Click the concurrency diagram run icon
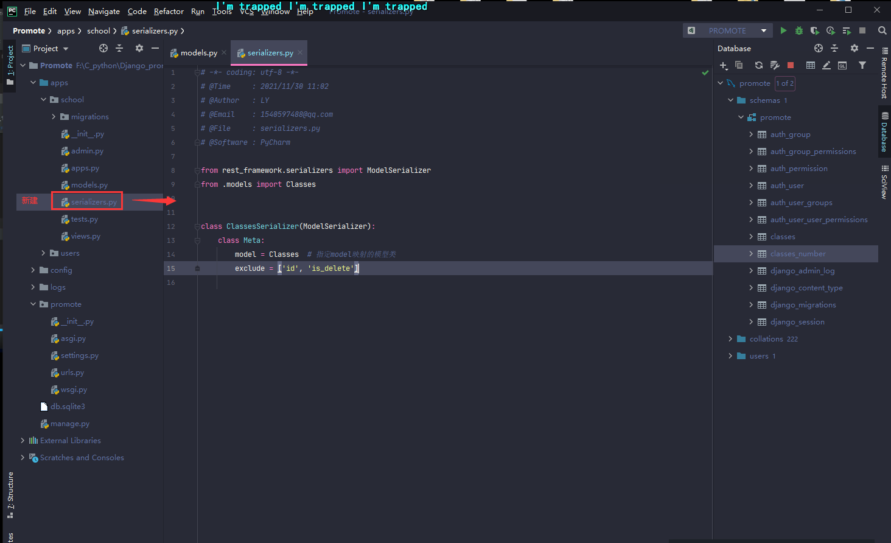 coord(847,30)
